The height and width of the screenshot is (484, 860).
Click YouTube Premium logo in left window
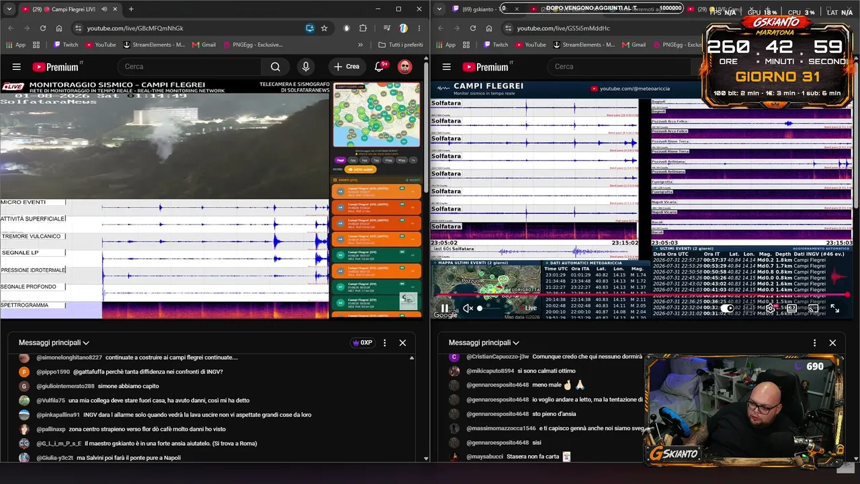[56, 67]
